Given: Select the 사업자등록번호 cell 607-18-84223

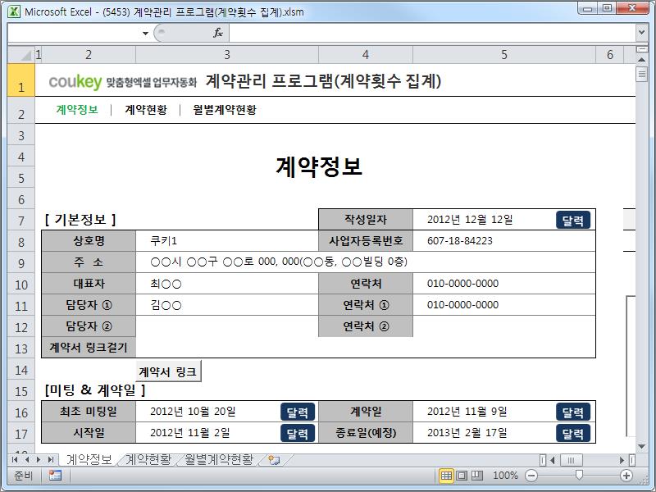Looking at the screenshot, I should coord(503,241).
